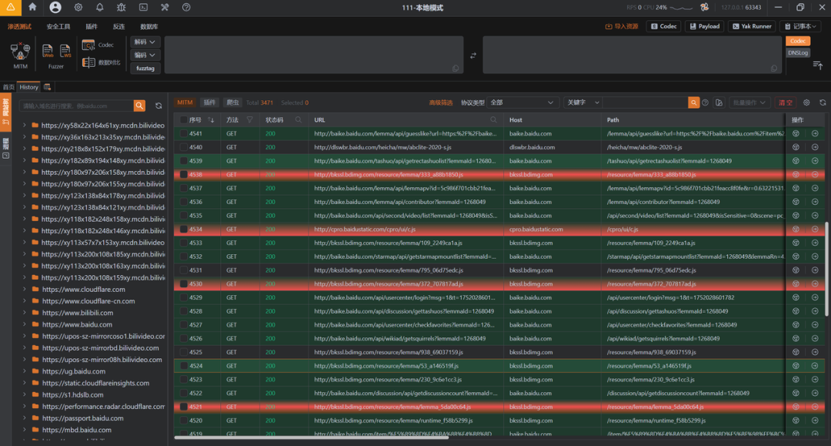The width and height of the screenshot is (831, 446).
Task: Open the 编码 dropdown
Action: (145, 55)
